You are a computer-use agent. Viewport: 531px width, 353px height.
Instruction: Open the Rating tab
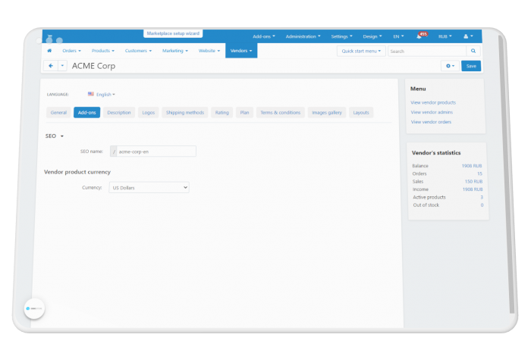pyautogui.click(x=222, y=113)
